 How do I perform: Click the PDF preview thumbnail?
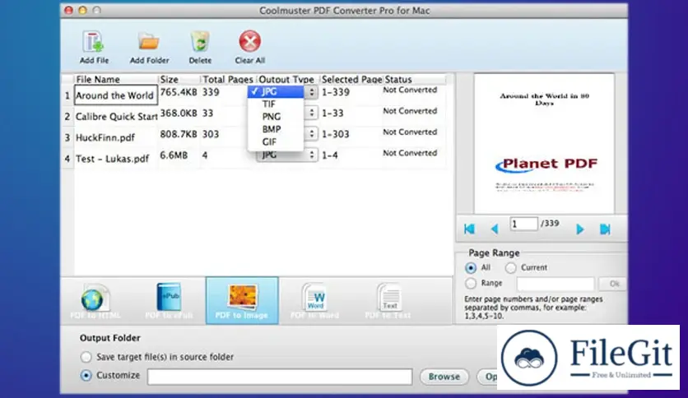tap(544, 143)
